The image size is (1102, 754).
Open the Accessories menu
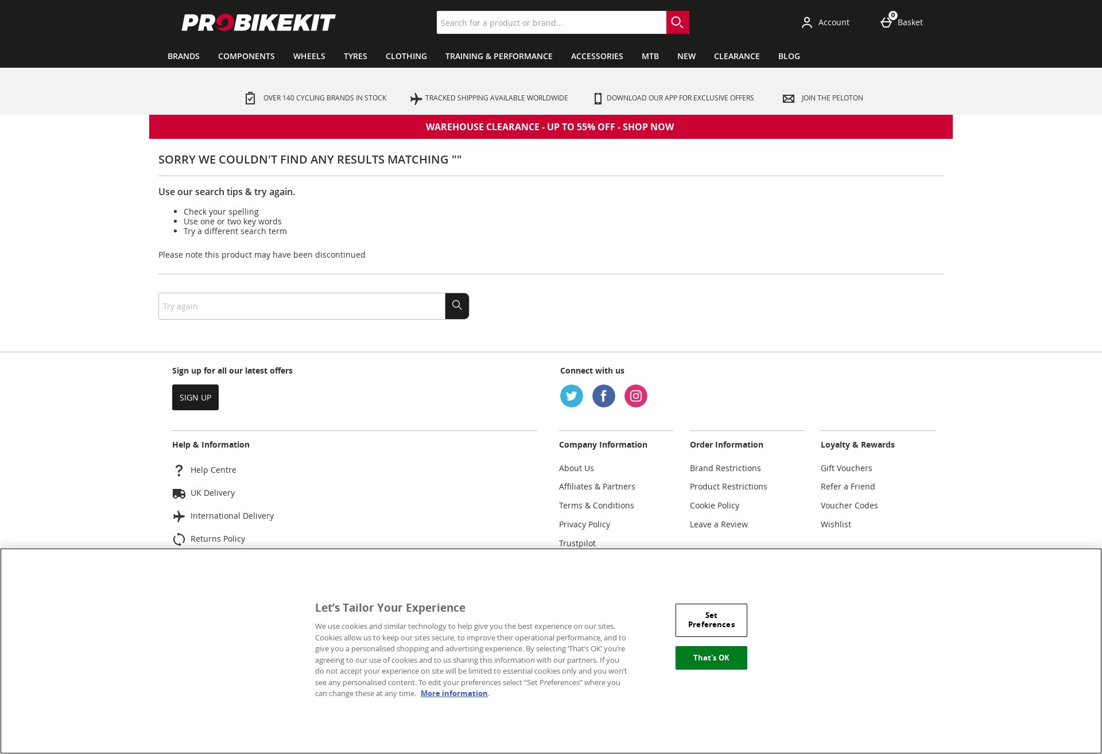click(597, 56)
